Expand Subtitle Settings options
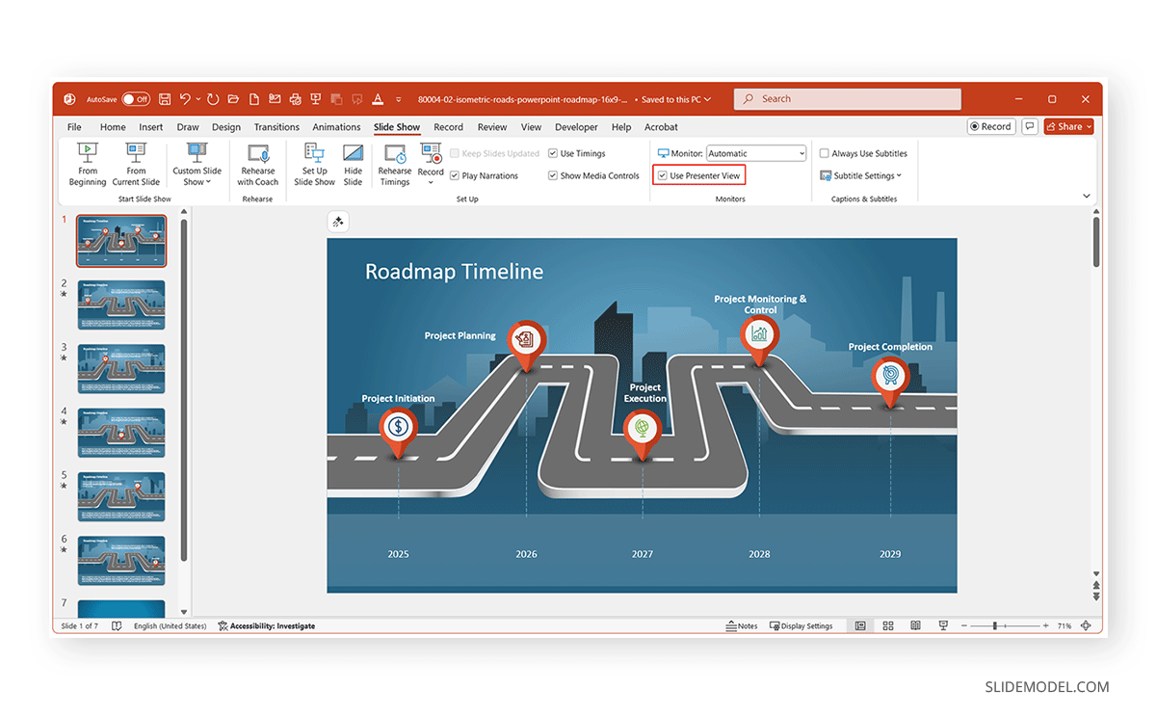Screen dimensions: 1156x716 (x=860, y=175)
